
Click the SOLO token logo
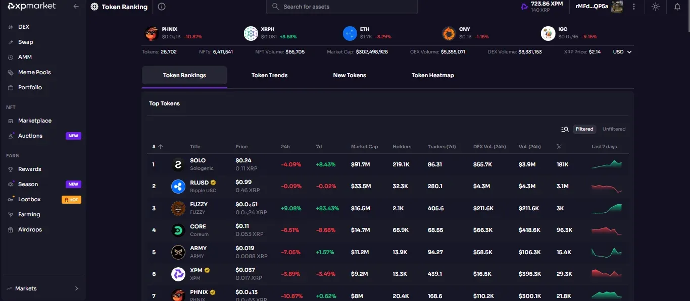(x=178, y=164)
